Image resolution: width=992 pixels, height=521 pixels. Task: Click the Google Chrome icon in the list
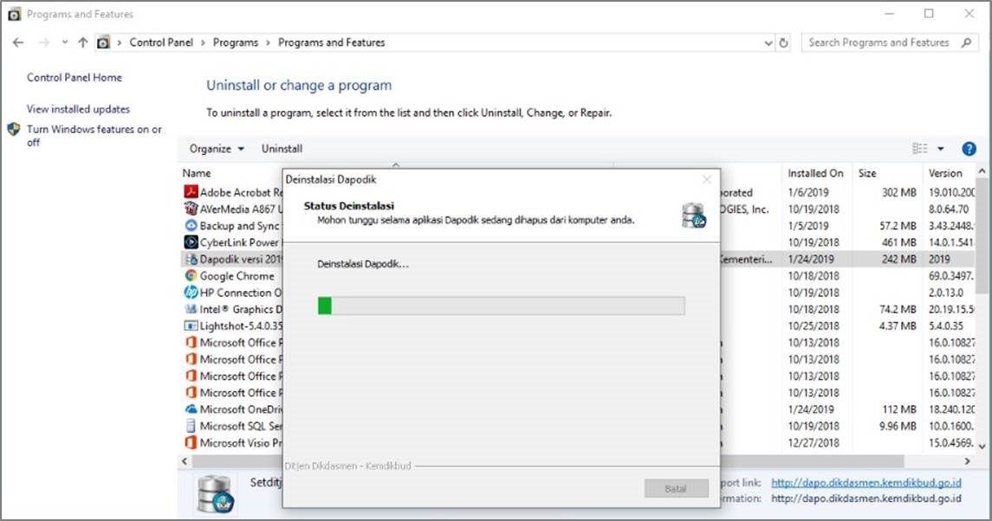pyautogui.click(x=191, y=276)
